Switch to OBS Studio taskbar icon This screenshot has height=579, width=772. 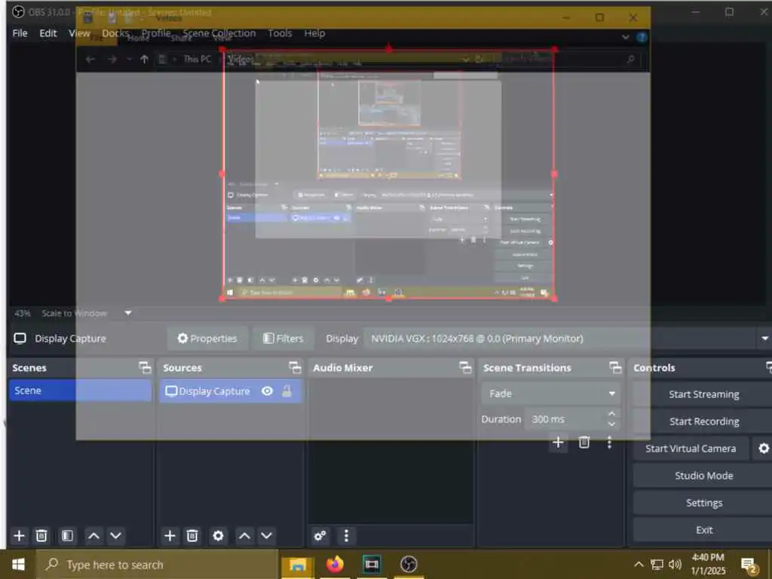point(409,564)
